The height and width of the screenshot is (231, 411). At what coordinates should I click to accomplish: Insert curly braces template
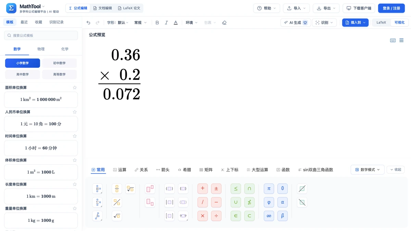click(183, 189)
